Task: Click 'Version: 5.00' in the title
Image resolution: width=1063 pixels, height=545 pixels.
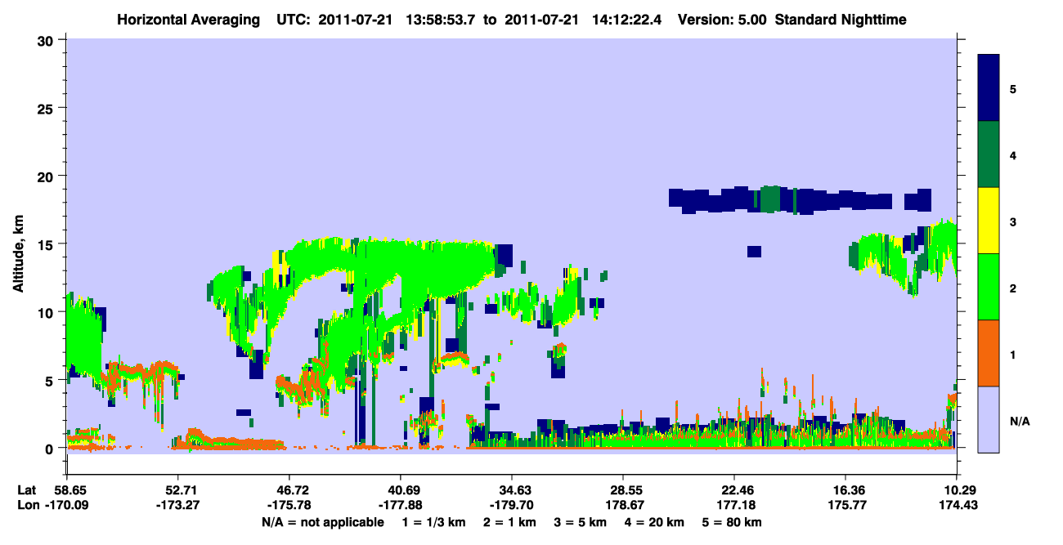Action: (722, 19)
